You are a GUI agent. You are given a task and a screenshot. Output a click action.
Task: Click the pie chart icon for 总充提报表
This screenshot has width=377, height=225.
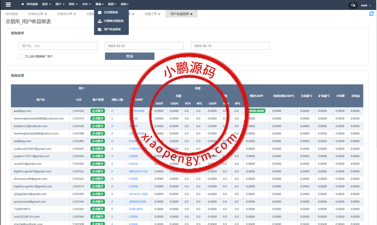(x=100, y=12)
